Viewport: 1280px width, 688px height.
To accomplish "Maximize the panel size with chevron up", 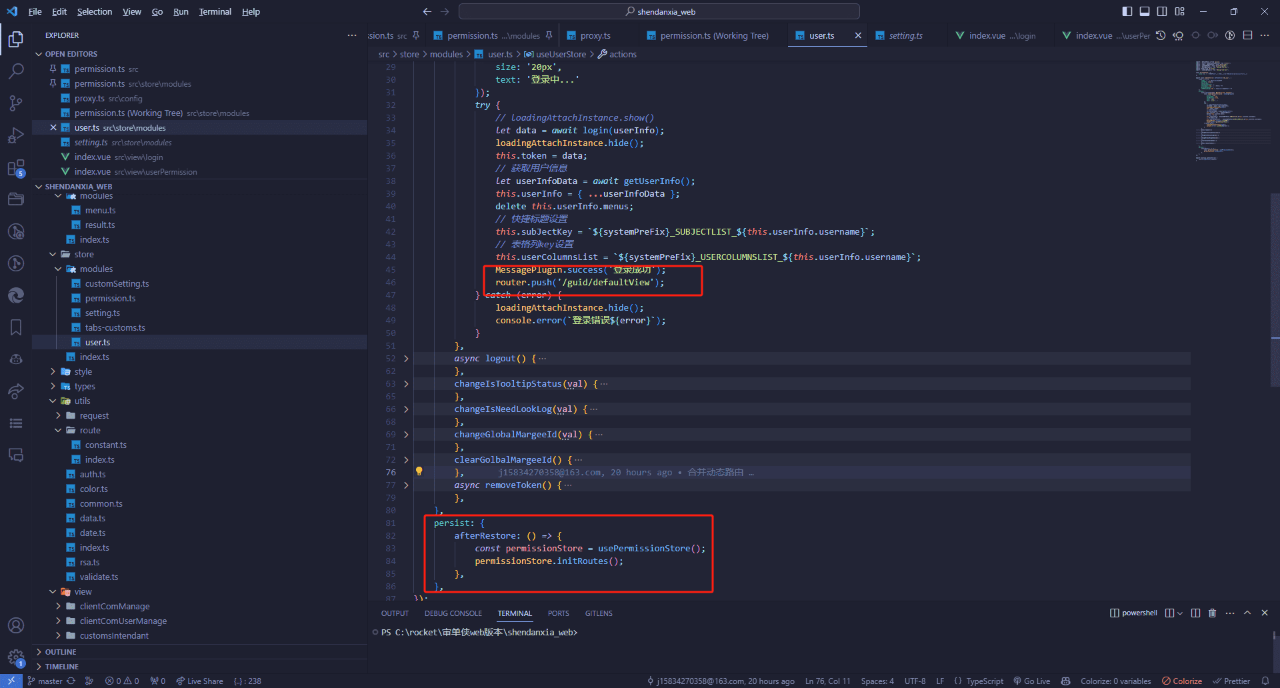I will (x=1247, y=613).
